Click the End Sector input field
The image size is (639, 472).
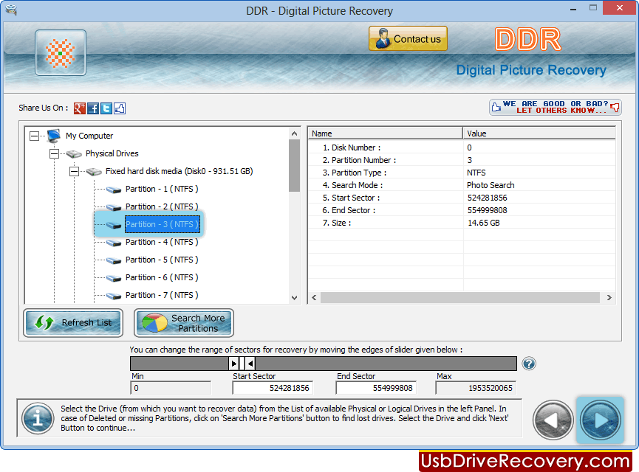point(376,388)
